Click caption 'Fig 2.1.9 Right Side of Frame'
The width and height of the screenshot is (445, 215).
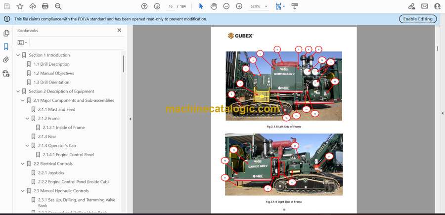click(284, 202)
